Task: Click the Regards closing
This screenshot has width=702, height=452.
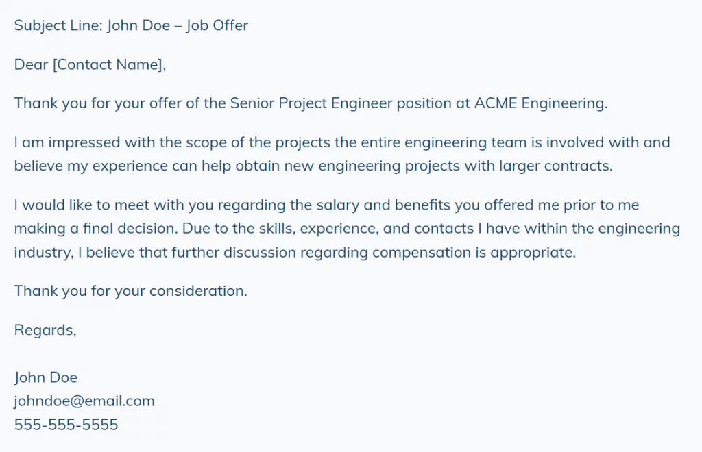Action: (x=45, y=330)
